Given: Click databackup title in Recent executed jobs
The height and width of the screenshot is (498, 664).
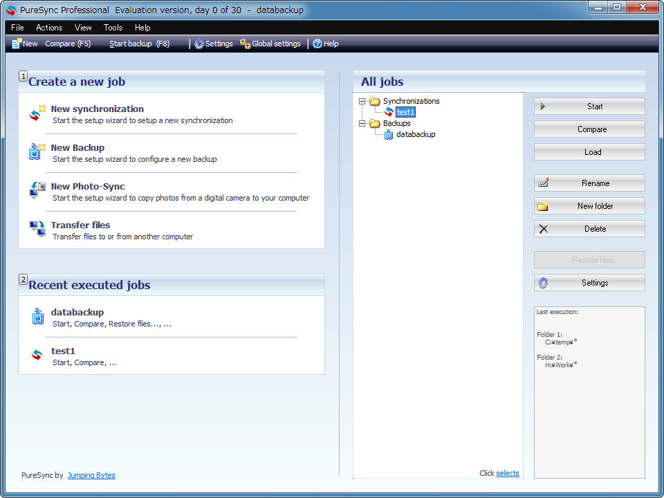Looking at the screenshot, I should click(x=77, y=312).
